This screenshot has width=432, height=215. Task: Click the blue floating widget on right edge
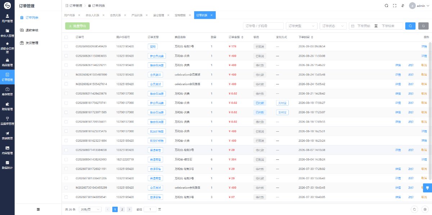(x=427, y=188)
